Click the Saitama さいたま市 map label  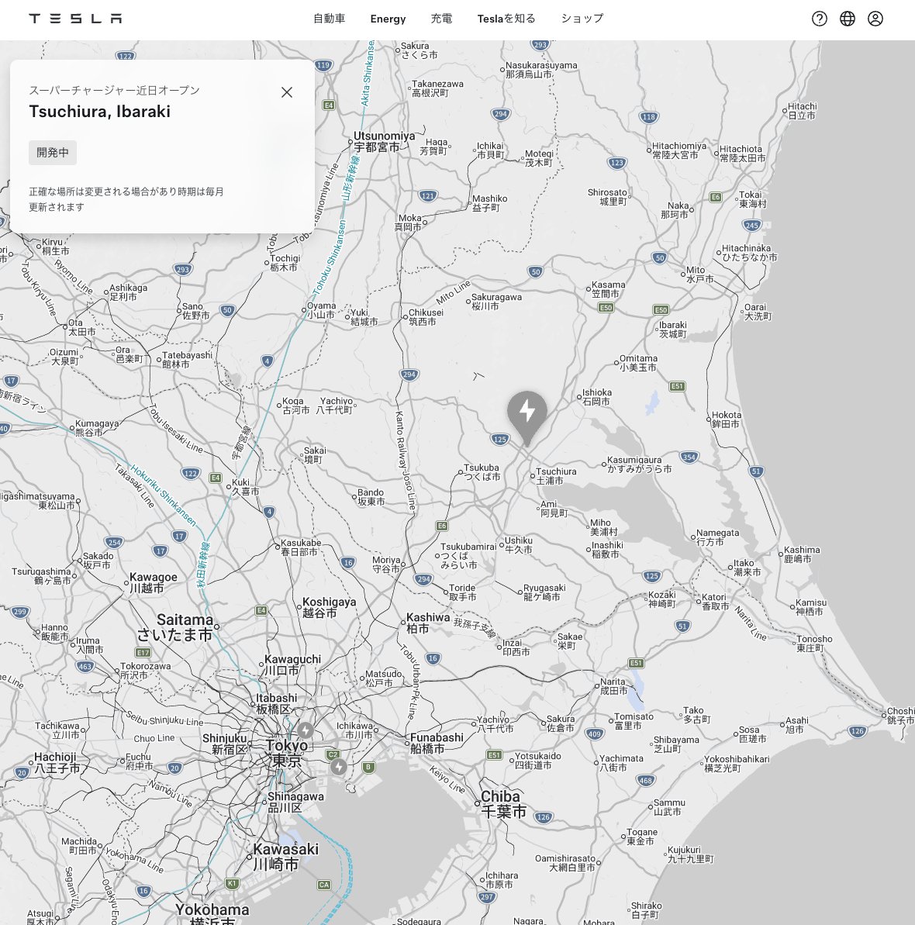coord(175,627)
